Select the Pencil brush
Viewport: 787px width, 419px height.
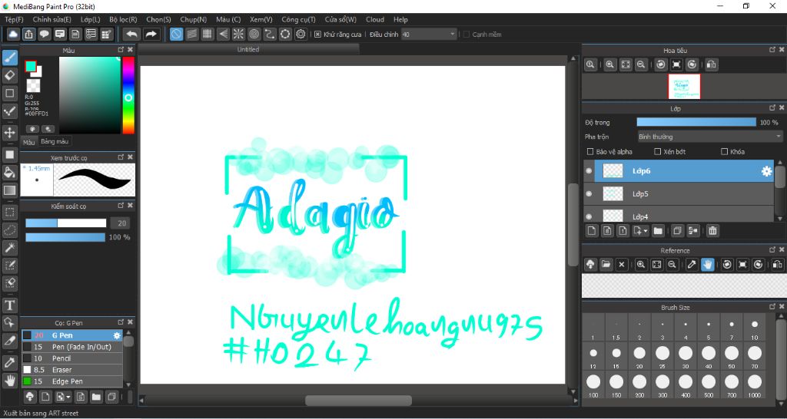(71, 358)
